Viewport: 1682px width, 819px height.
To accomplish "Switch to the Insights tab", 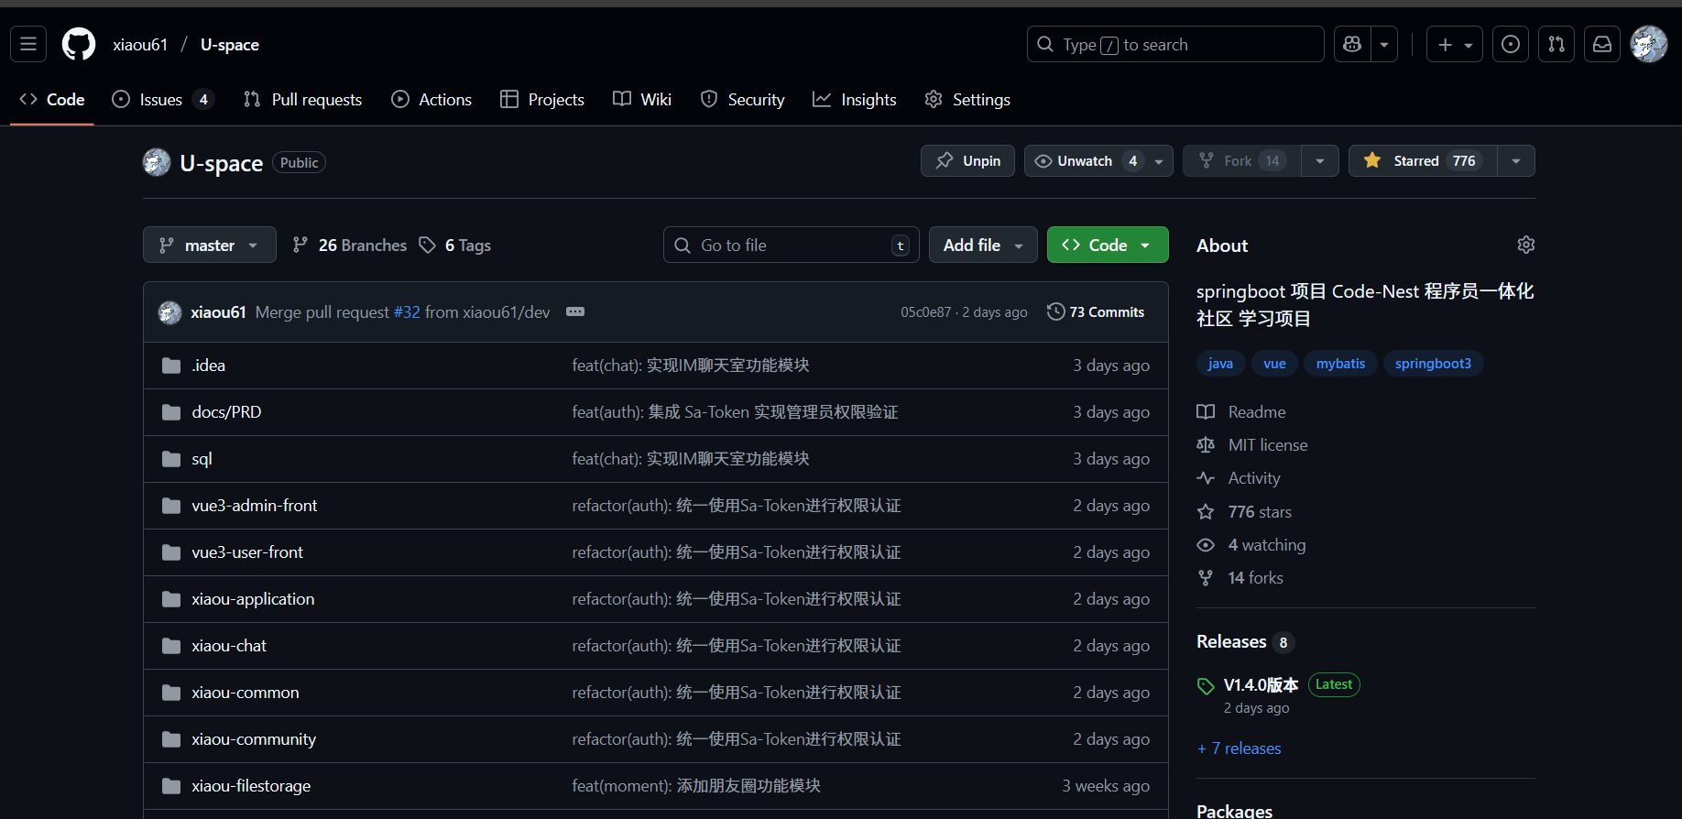I will 855,99.
